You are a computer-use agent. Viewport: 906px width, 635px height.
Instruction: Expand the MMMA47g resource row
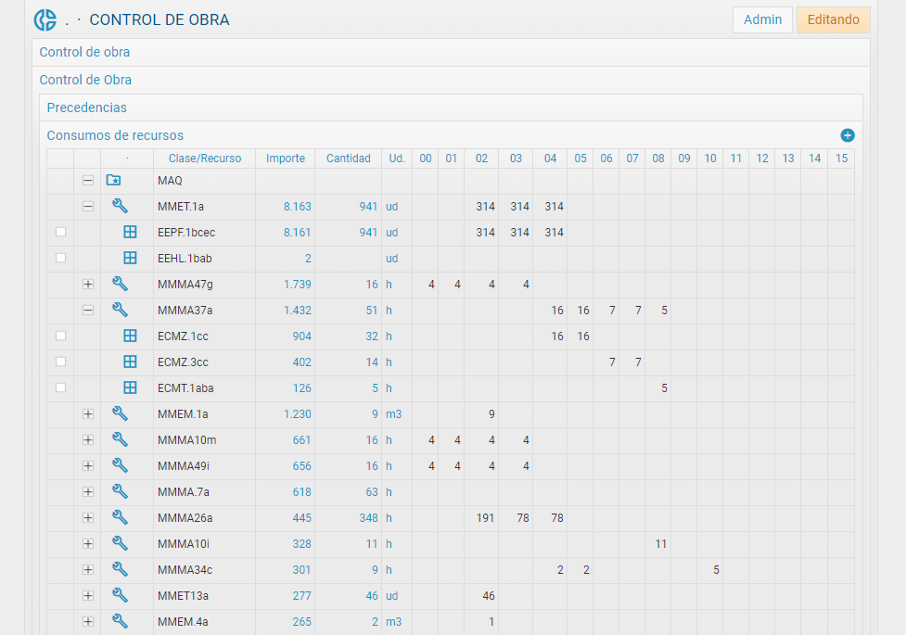(x=87, y=284)
